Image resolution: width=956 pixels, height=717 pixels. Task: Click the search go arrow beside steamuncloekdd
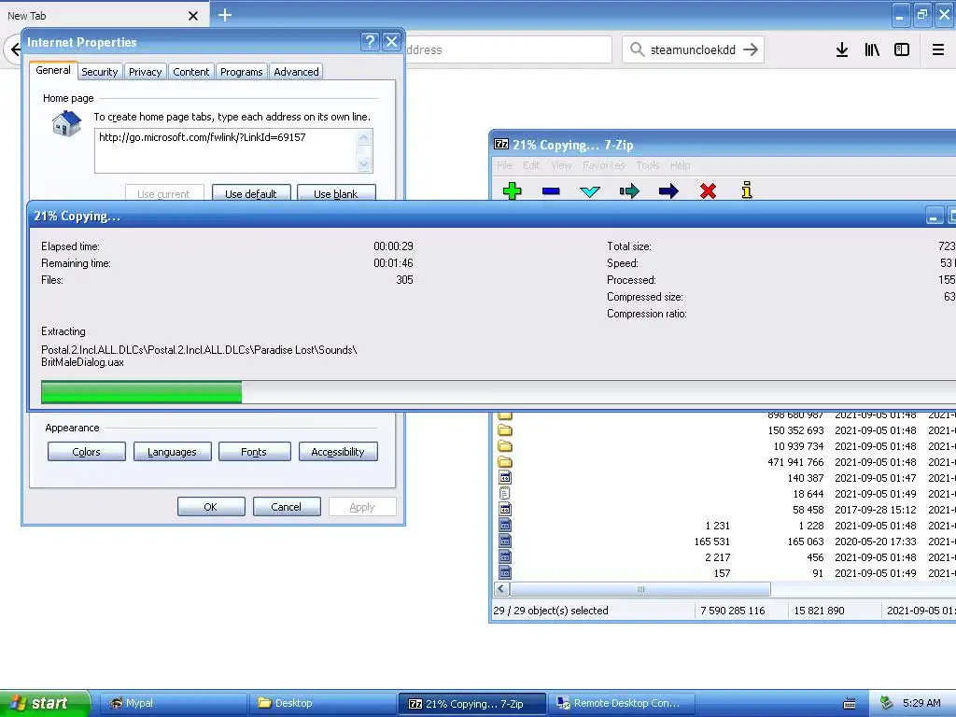[x=751, y=49]
